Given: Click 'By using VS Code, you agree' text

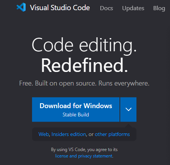Looking at the screenshot, I should coord(84,150).
